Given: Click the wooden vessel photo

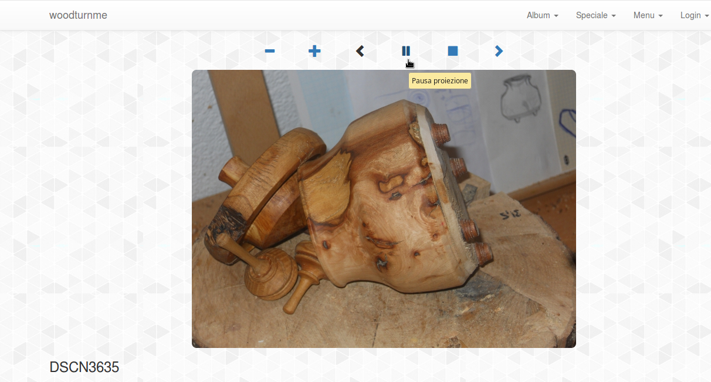Looking at the screenshot, I should click(384, 208).
